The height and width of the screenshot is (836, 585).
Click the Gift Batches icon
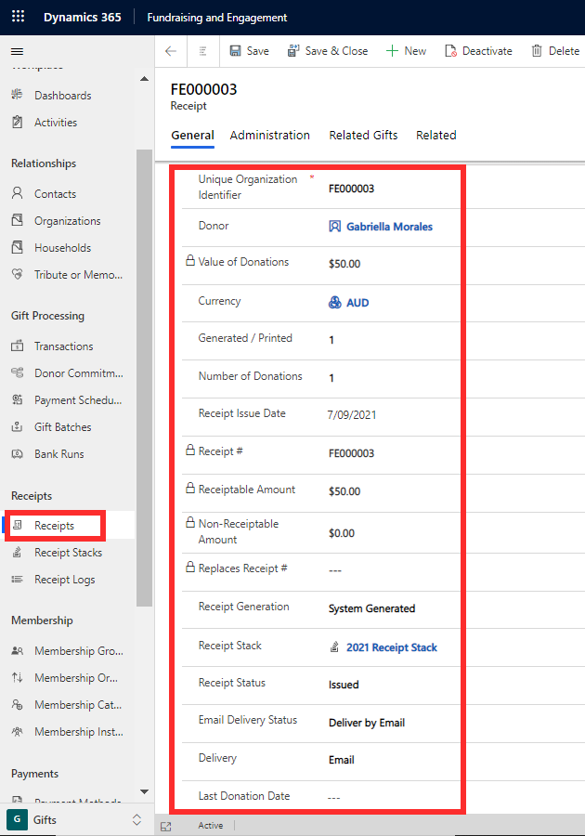click(x=17, y=426)
